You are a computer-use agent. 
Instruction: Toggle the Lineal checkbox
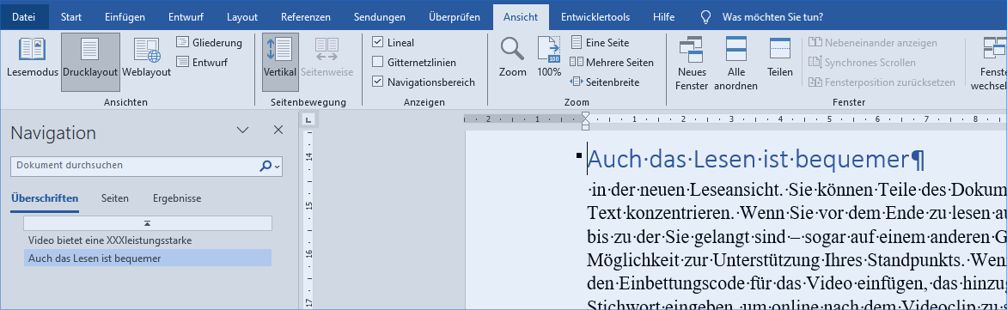pyautogui.click(x=378, y=43)
